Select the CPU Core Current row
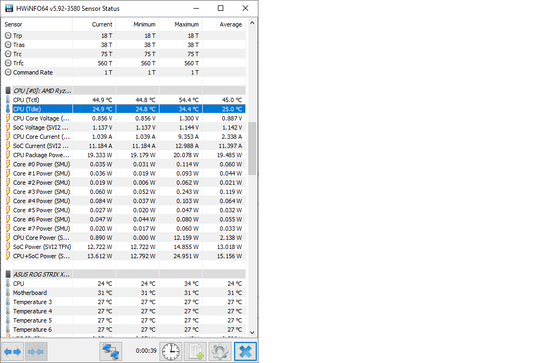 (x=124, y=137)
